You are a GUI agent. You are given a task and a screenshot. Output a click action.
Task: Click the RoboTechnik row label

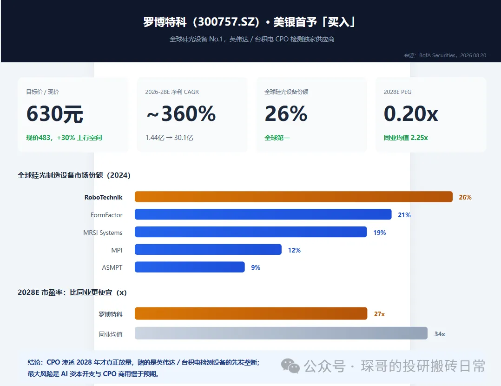point(103,197)
